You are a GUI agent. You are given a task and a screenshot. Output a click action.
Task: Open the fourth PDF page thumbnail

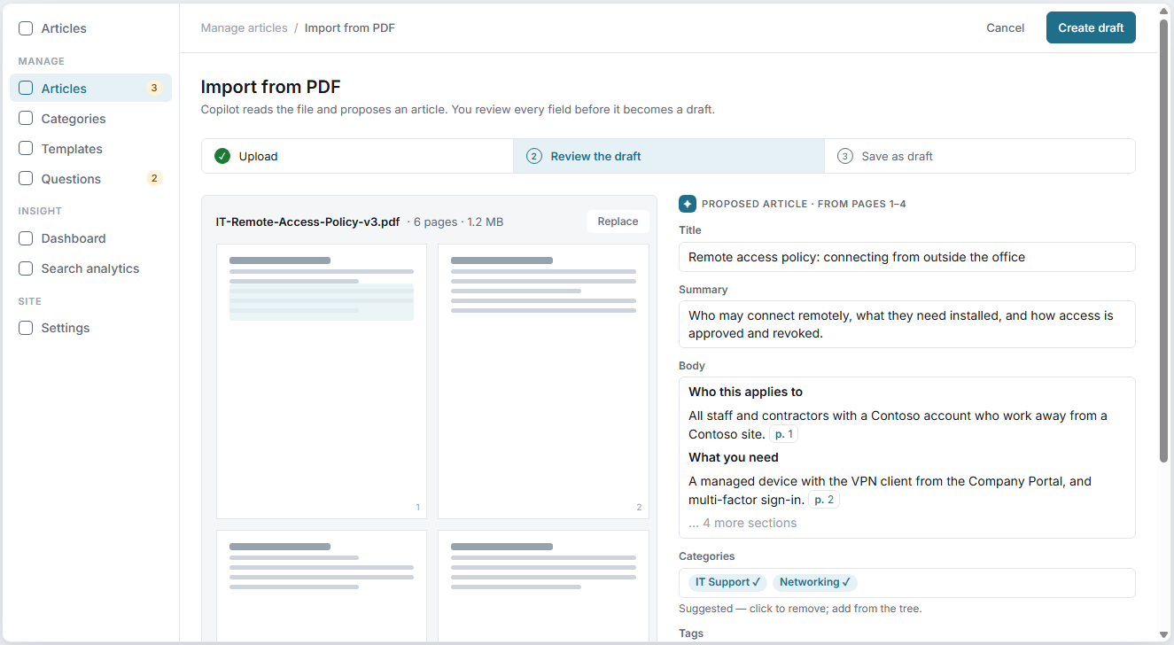click(543, 586)
